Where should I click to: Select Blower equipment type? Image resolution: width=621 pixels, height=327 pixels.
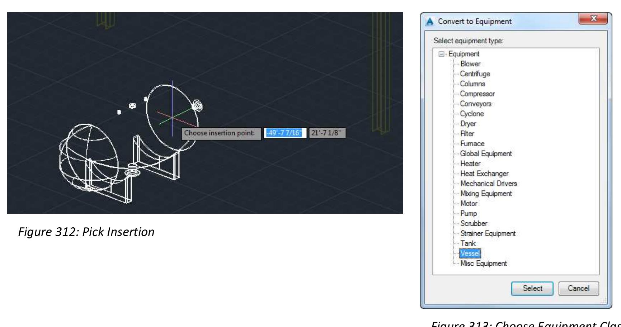coord(470,64)
